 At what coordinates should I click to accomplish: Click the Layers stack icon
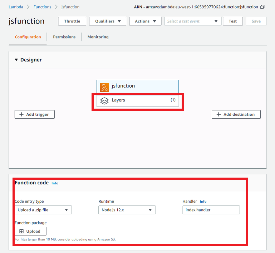click(104, 101)
